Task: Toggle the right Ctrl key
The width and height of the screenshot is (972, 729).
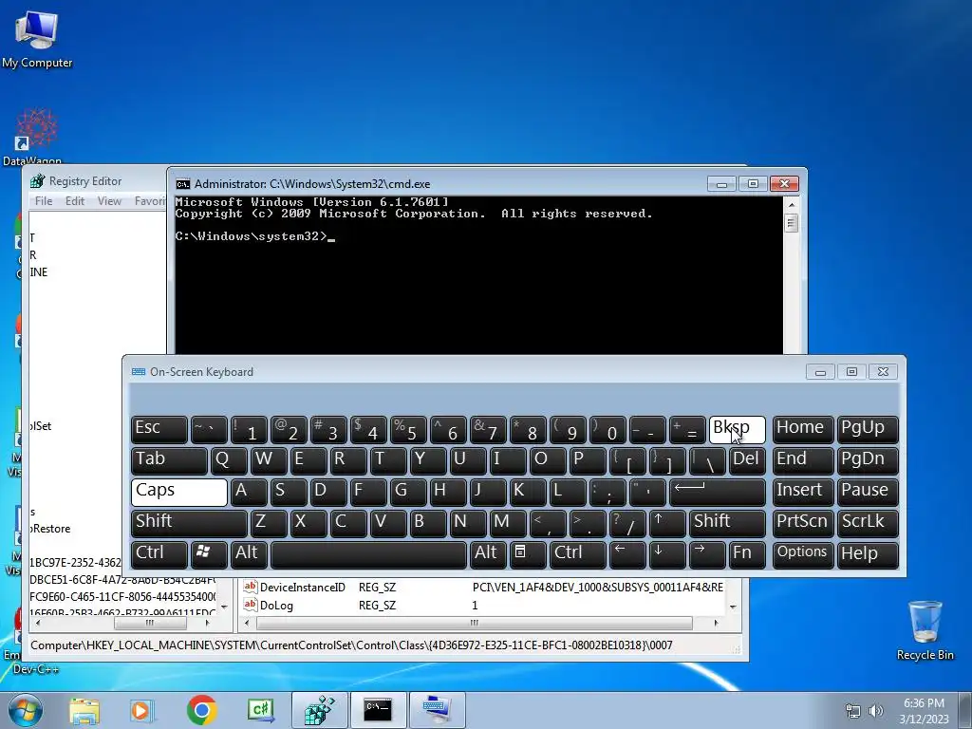Action: coord(577,554)
